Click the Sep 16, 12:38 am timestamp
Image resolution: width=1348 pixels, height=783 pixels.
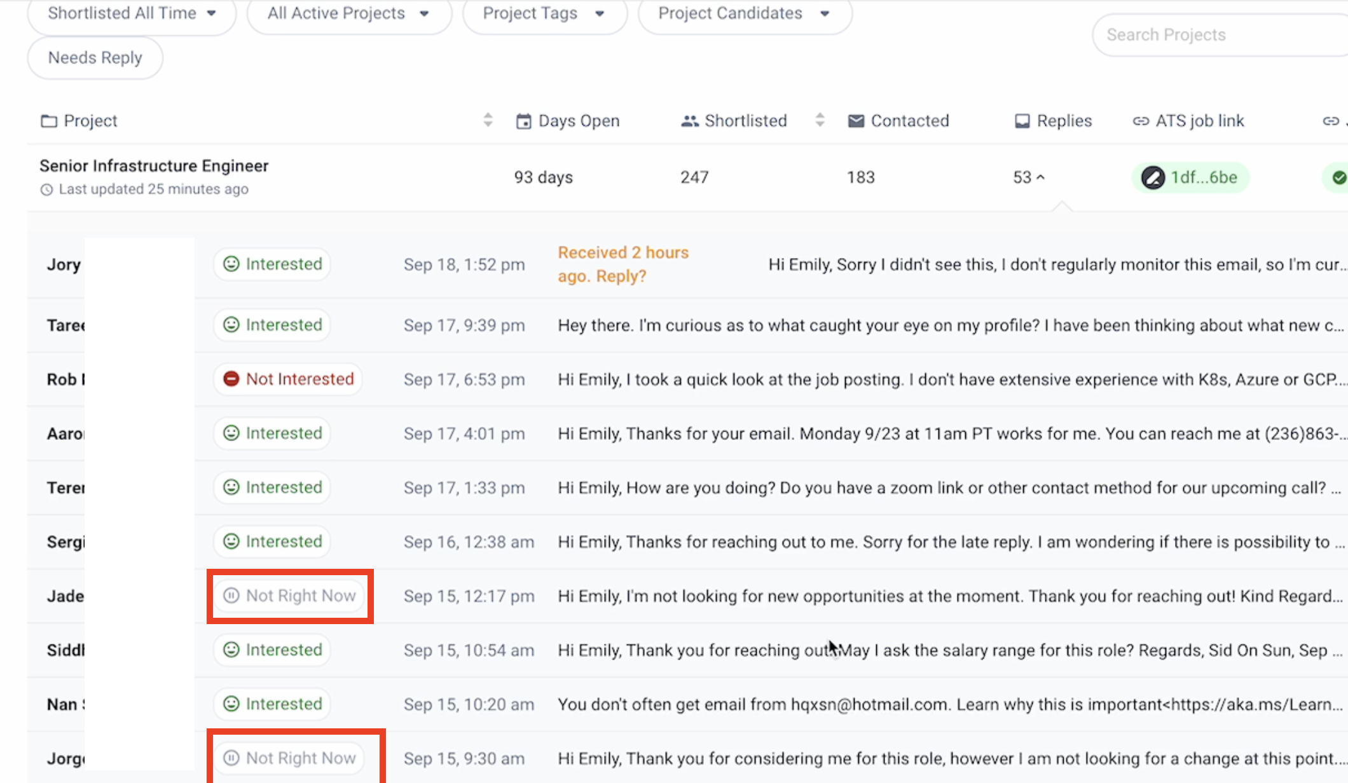(x=469, y=542)
